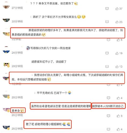
Task: View avatar of 24分钟前 commenter
Action: pos(6,51)
